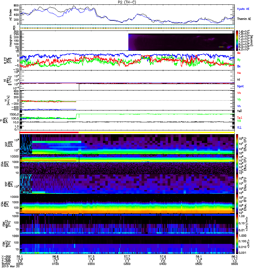Image resolution: width=254 pixels, height=271 pixels.
Task: Click the 0600 time tick label
Action: 234,264
